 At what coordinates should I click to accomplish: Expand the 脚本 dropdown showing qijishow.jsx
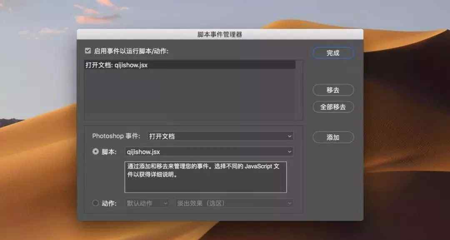point(209,151)
